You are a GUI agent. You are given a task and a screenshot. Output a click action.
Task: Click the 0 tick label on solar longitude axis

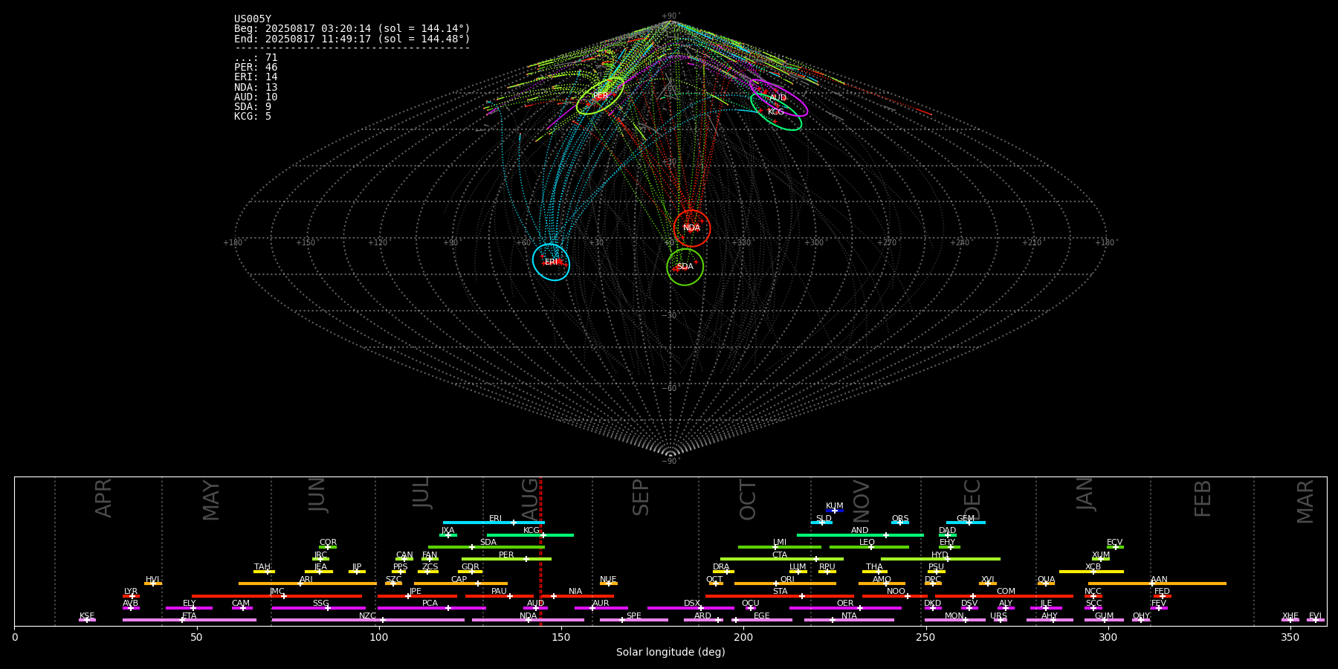click(15, 638)
